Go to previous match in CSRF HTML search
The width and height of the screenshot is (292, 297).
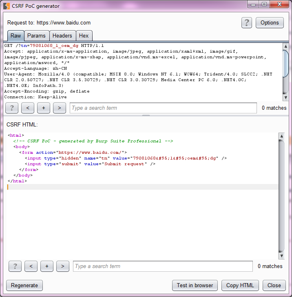(31, 266)
